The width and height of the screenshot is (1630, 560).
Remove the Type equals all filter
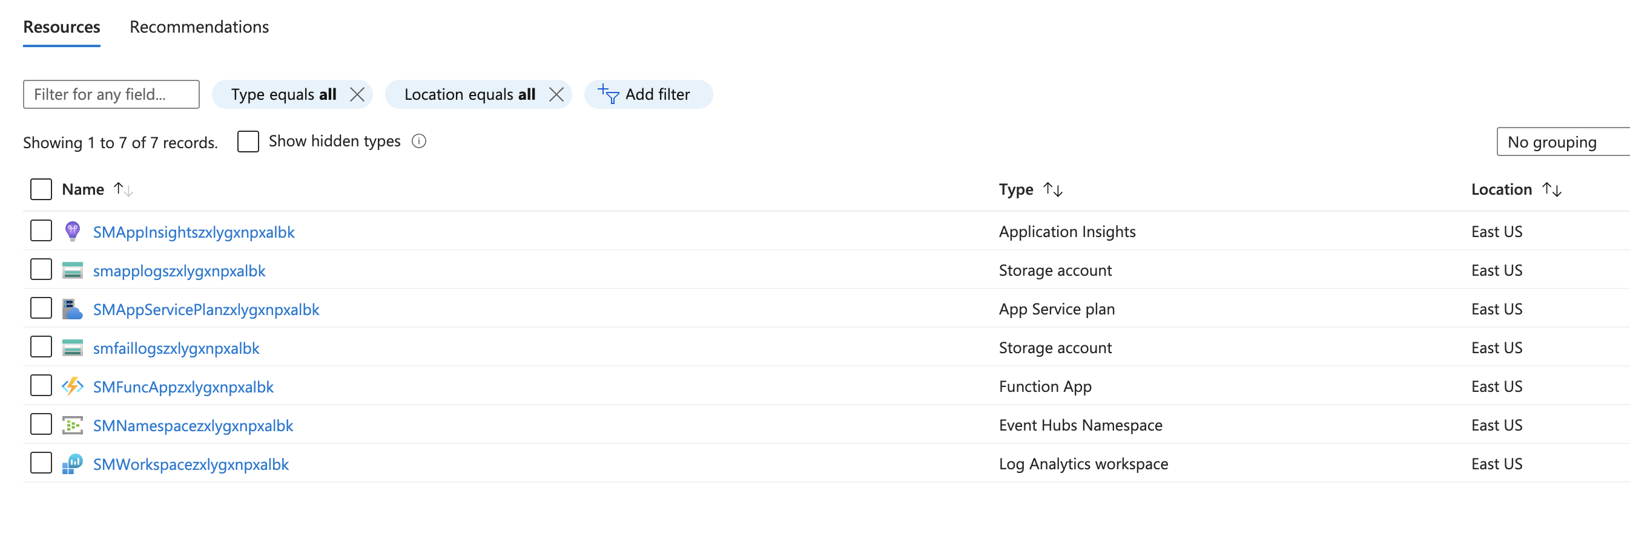pos(357,94)
